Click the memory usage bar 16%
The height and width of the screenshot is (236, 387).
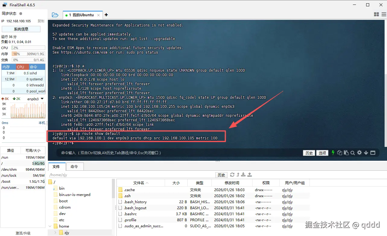[28, 54]
